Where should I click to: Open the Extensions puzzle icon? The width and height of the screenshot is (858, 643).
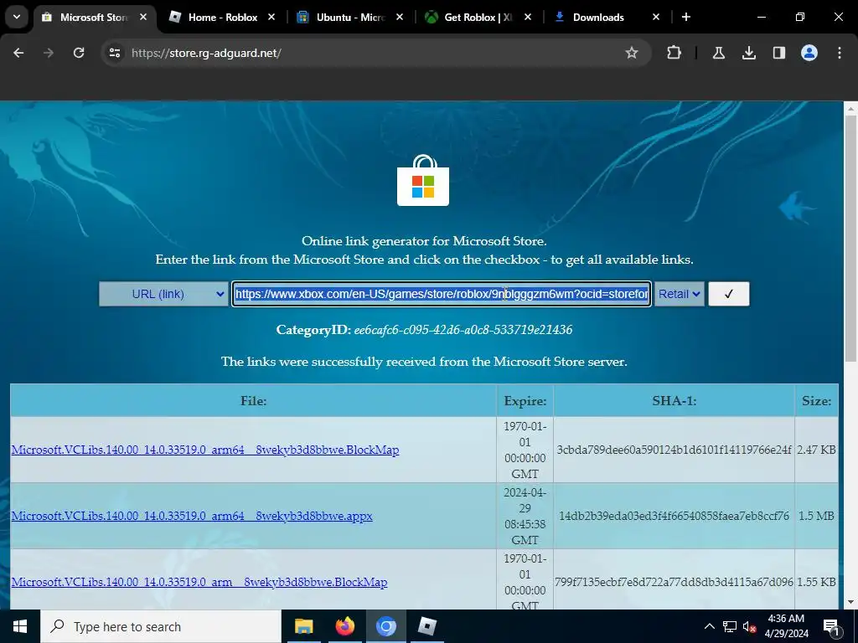(x=675, y=53)
